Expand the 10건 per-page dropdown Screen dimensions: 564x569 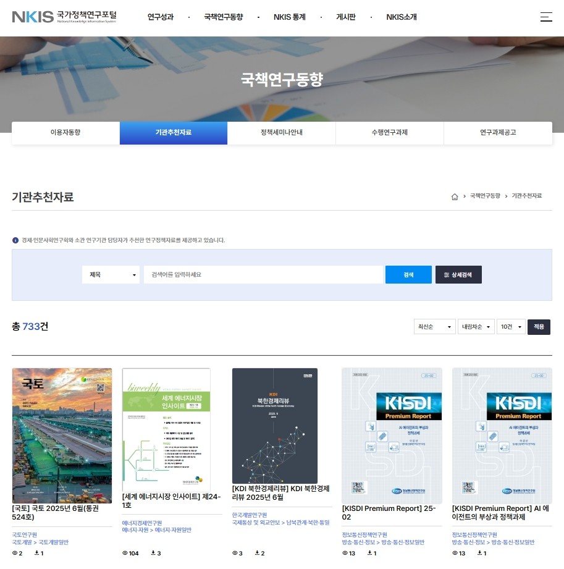click(x=511, y=327)
